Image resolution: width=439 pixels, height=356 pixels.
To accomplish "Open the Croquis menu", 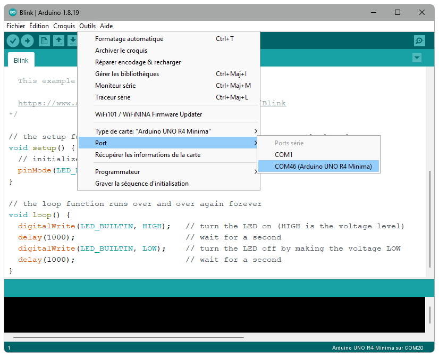I will [64, 26].
